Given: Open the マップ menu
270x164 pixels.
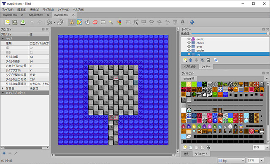Looking at the screenshot, I should 48,10.
